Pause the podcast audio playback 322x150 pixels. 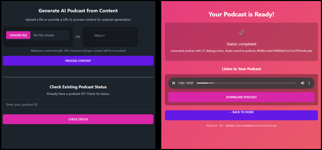tap(174, 83)
